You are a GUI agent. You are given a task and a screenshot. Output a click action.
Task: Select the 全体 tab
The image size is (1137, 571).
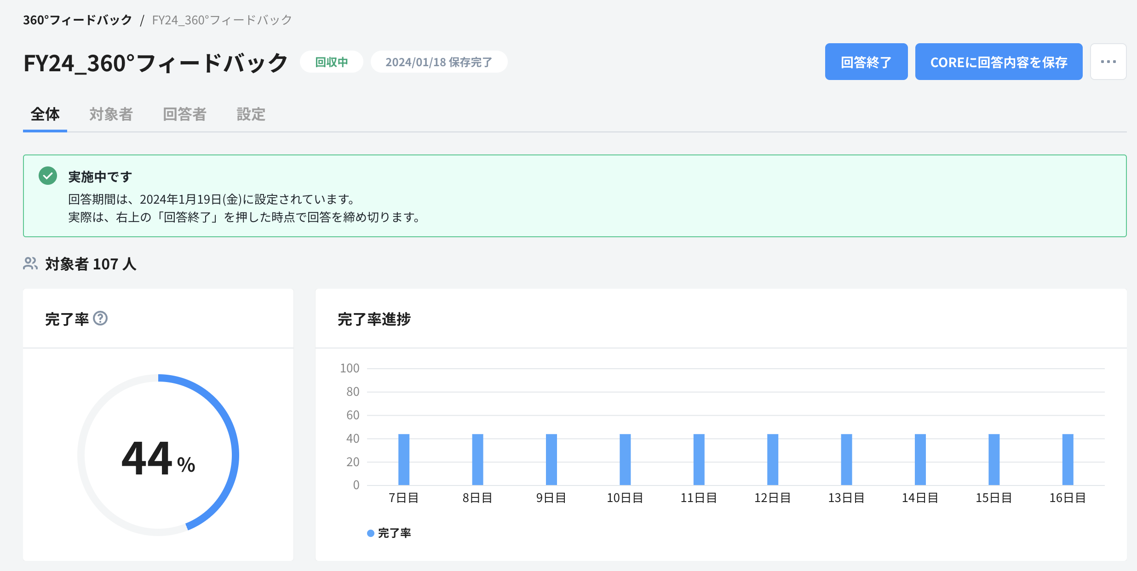45,115
